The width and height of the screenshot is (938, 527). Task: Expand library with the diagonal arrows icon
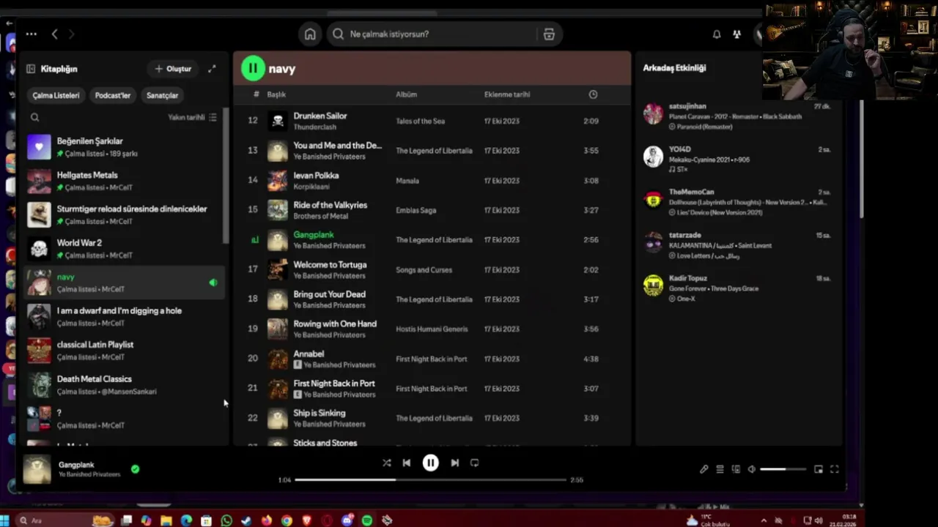point(212,69)
